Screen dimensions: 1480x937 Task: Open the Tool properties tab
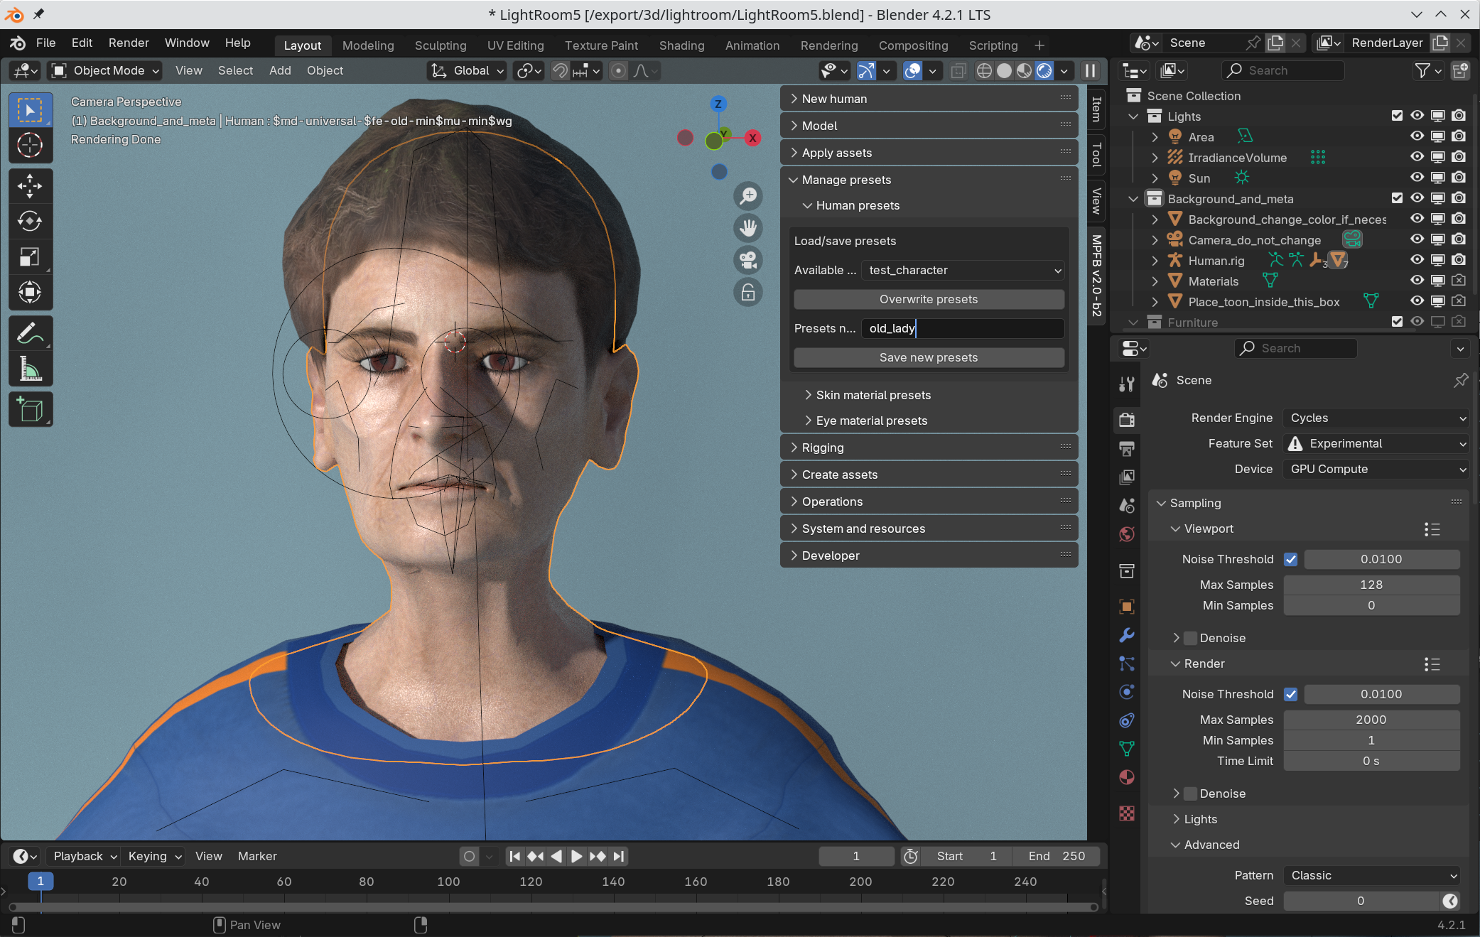1127,384
